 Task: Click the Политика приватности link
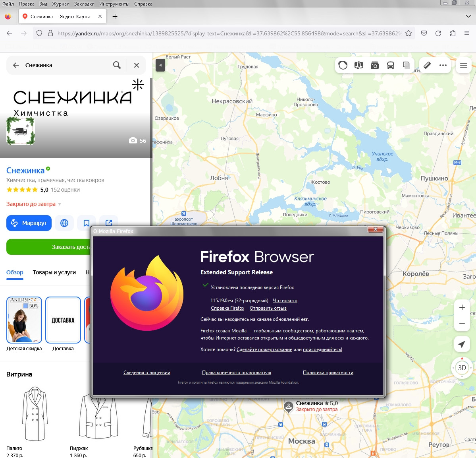(x=328, y=372)
